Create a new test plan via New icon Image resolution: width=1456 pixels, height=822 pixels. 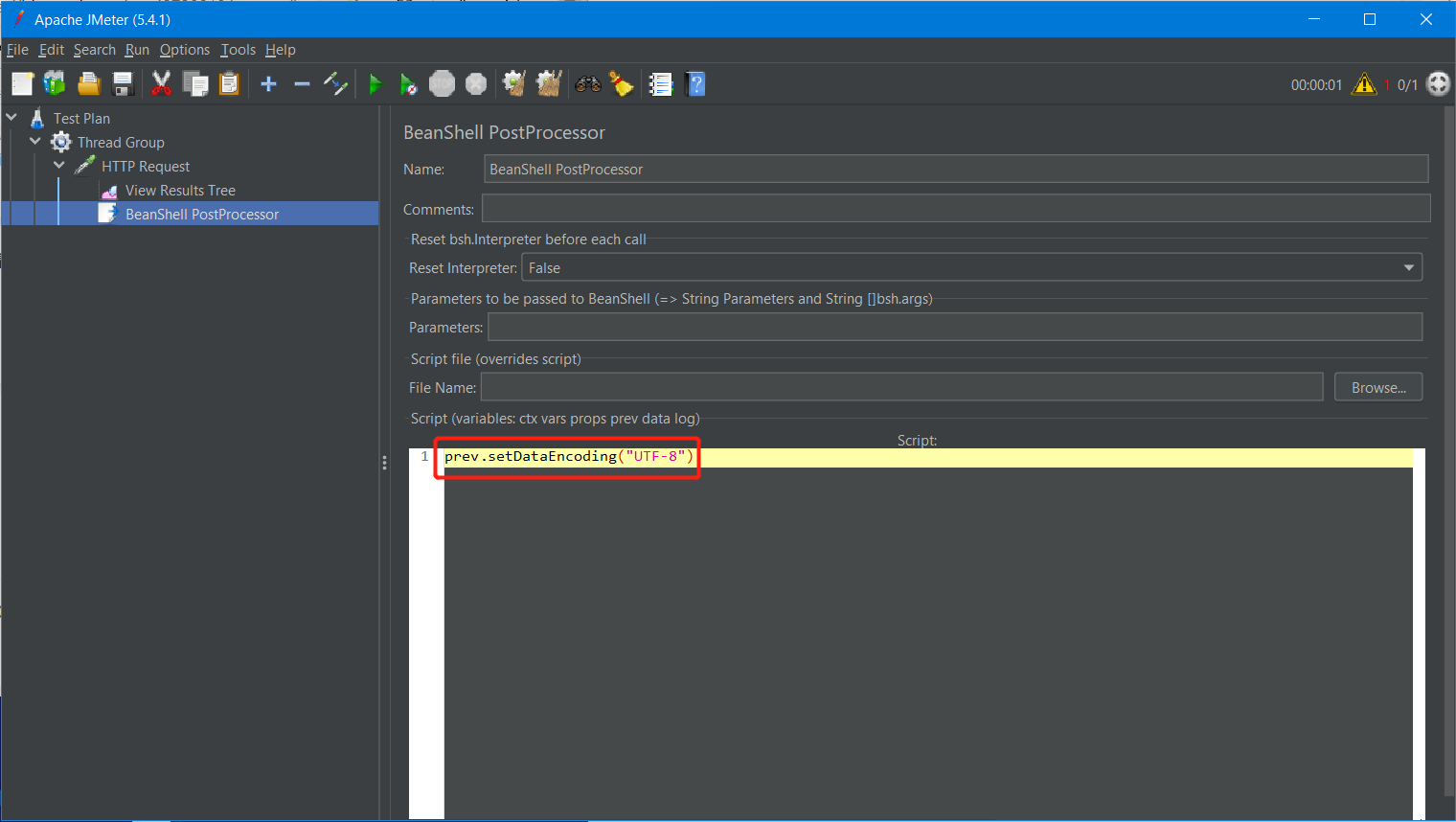pyautogui.click(x=22, y=84)
